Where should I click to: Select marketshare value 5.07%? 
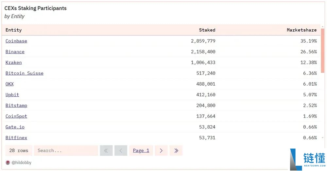coord(310,95)
